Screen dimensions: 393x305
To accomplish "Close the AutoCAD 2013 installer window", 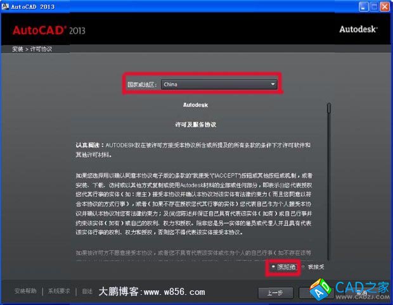I will click(x=385, y=6).
